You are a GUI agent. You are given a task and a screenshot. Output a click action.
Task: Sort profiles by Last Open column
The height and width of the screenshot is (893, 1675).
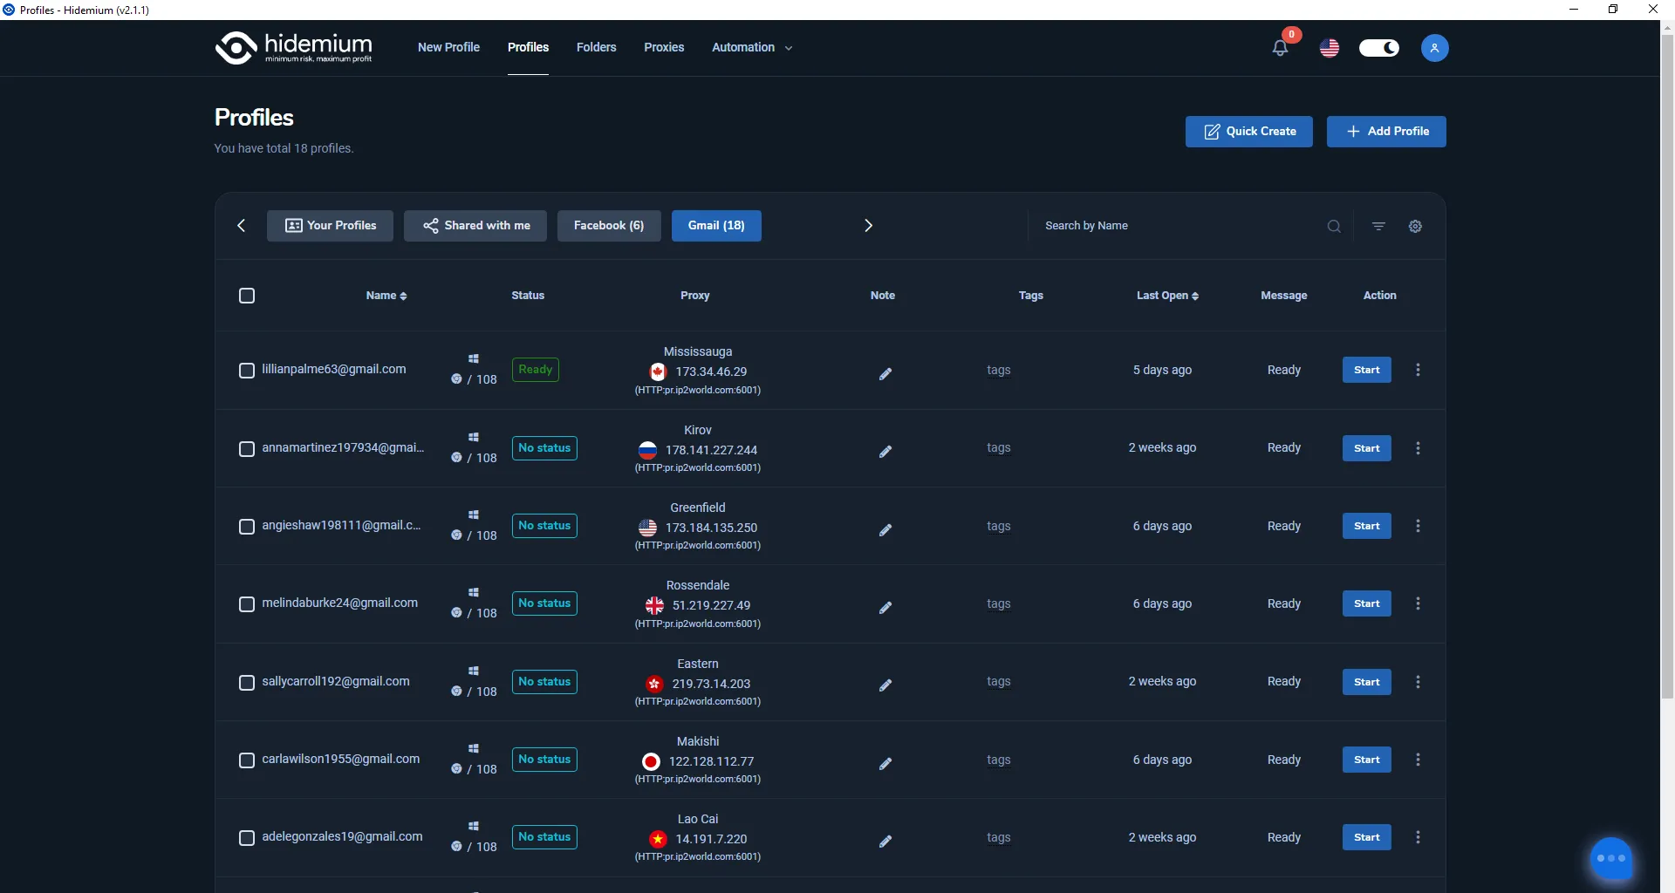[1167, 296]
